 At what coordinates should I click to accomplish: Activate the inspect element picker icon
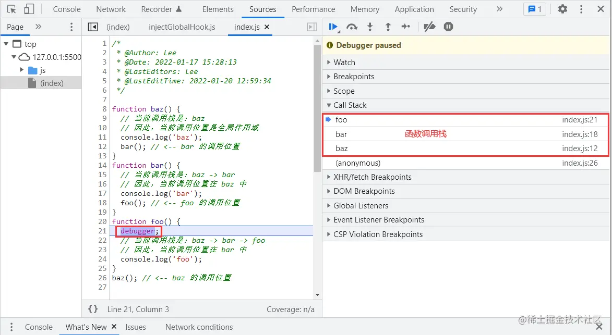11,9
